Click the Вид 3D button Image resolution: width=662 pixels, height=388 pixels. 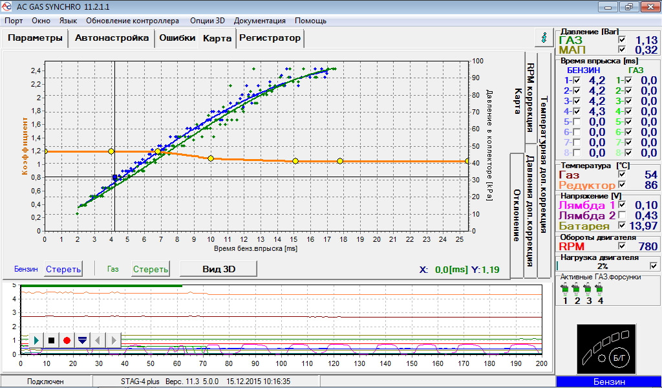click(x=219, y=269)
